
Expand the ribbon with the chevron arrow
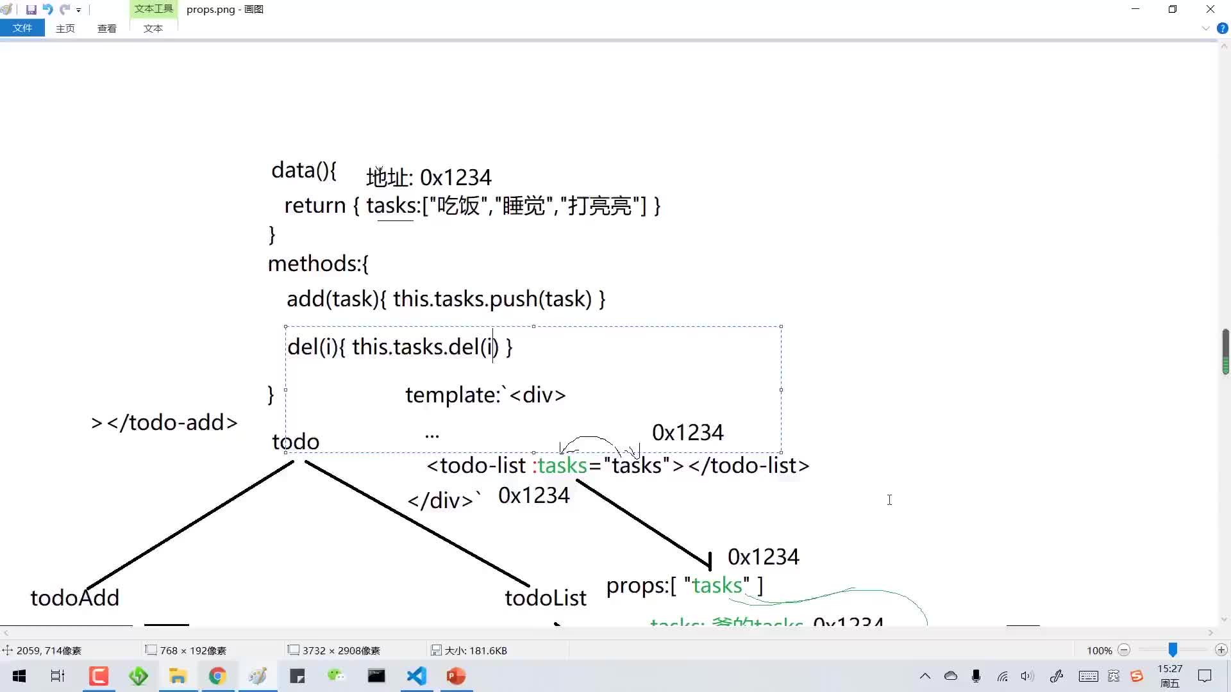coord(1205,28)
